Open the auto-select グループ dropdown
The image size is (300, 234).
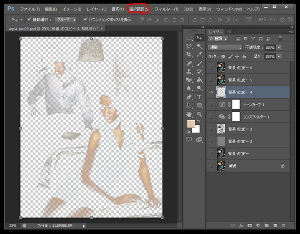[66, 19]
